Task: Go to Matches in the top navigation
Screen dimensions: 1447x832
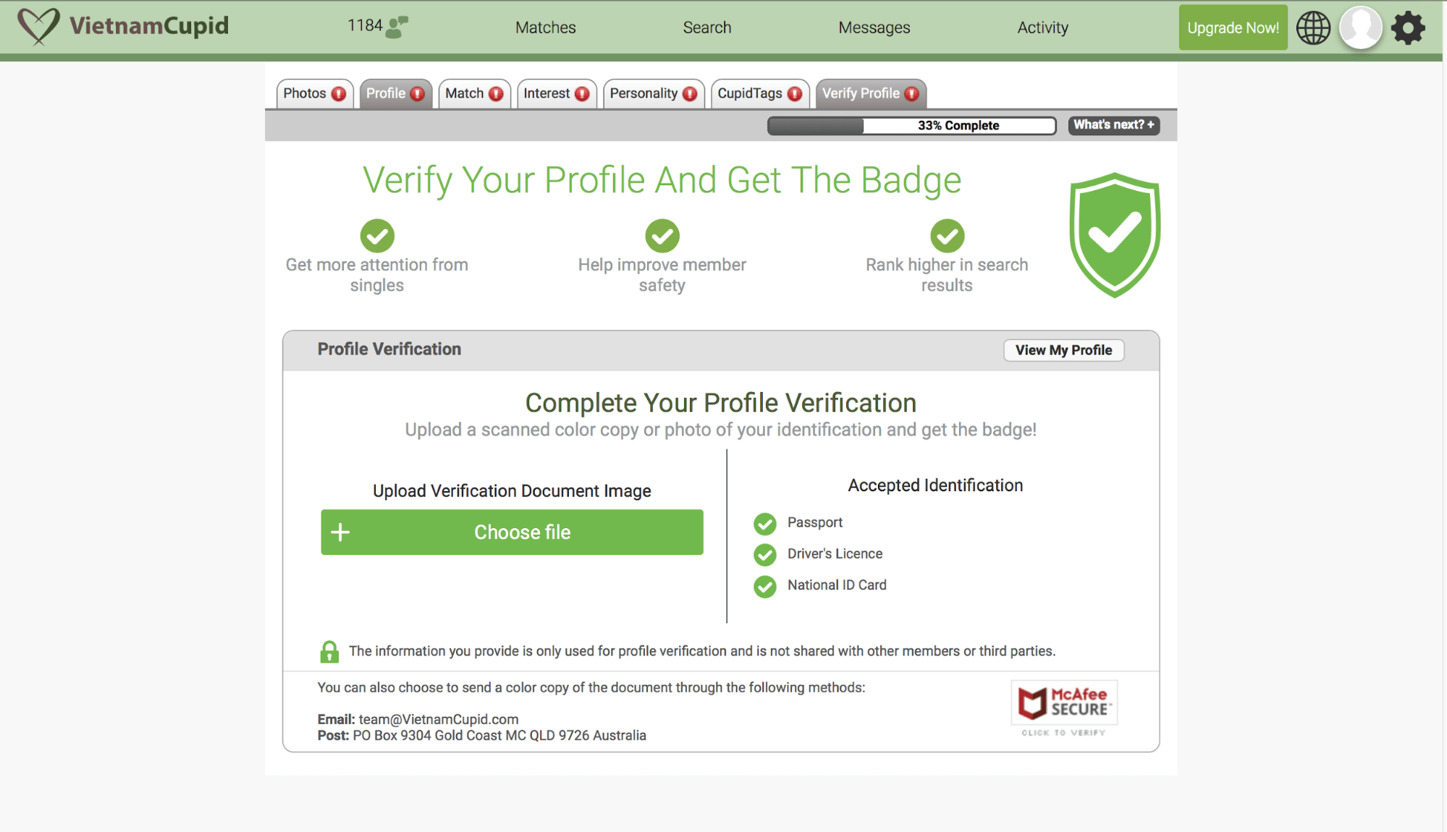Action: pos(546,27)
